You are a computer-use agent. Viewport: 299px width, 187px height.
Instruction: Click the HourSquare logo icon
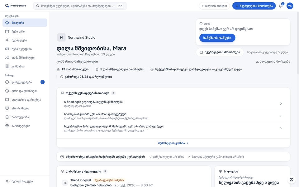(7, 6)
